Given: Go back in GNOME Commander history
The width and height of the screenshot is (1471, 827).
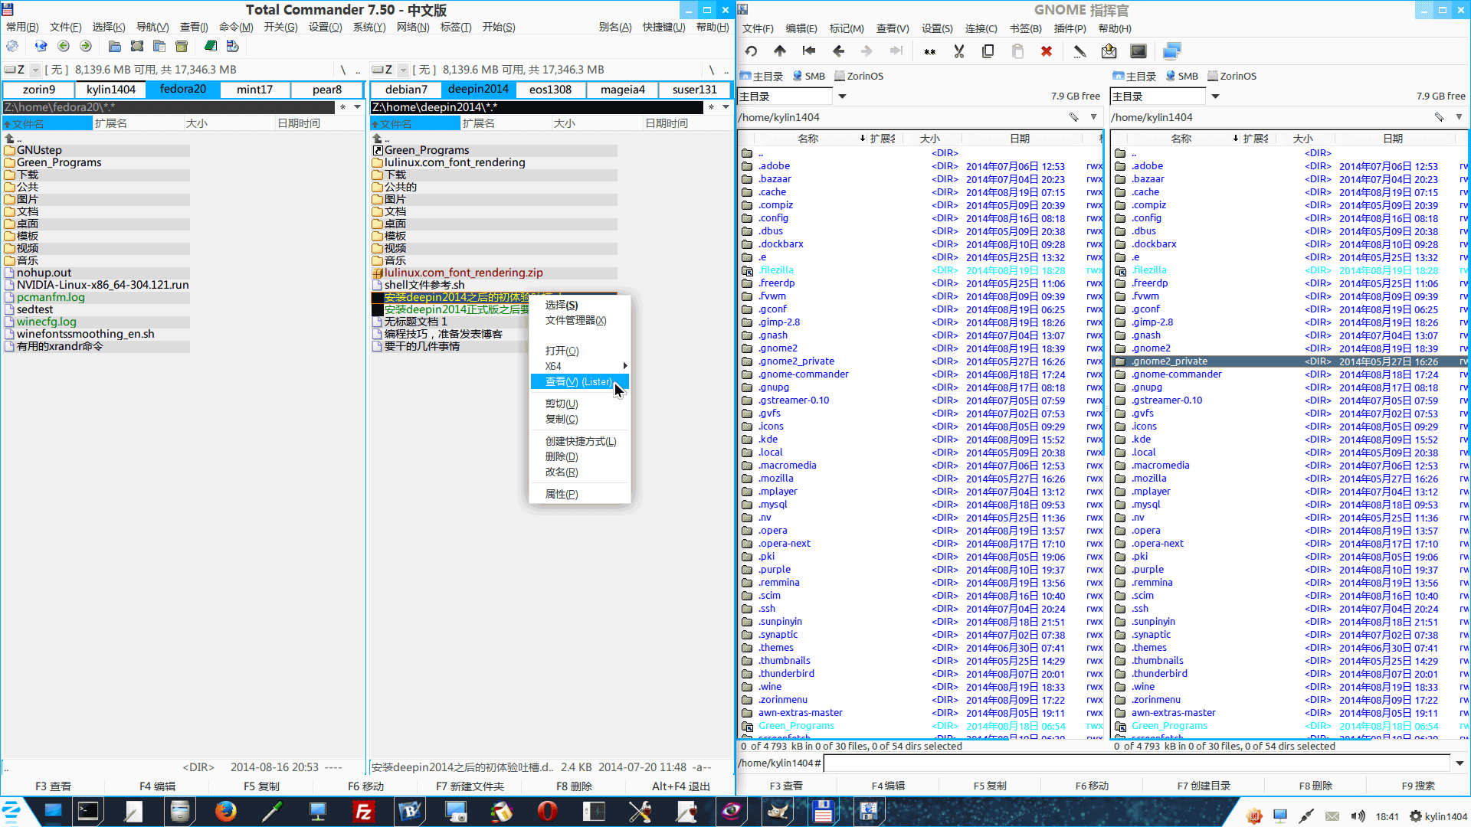Looking at the screenshot, I should coord(838,51).
